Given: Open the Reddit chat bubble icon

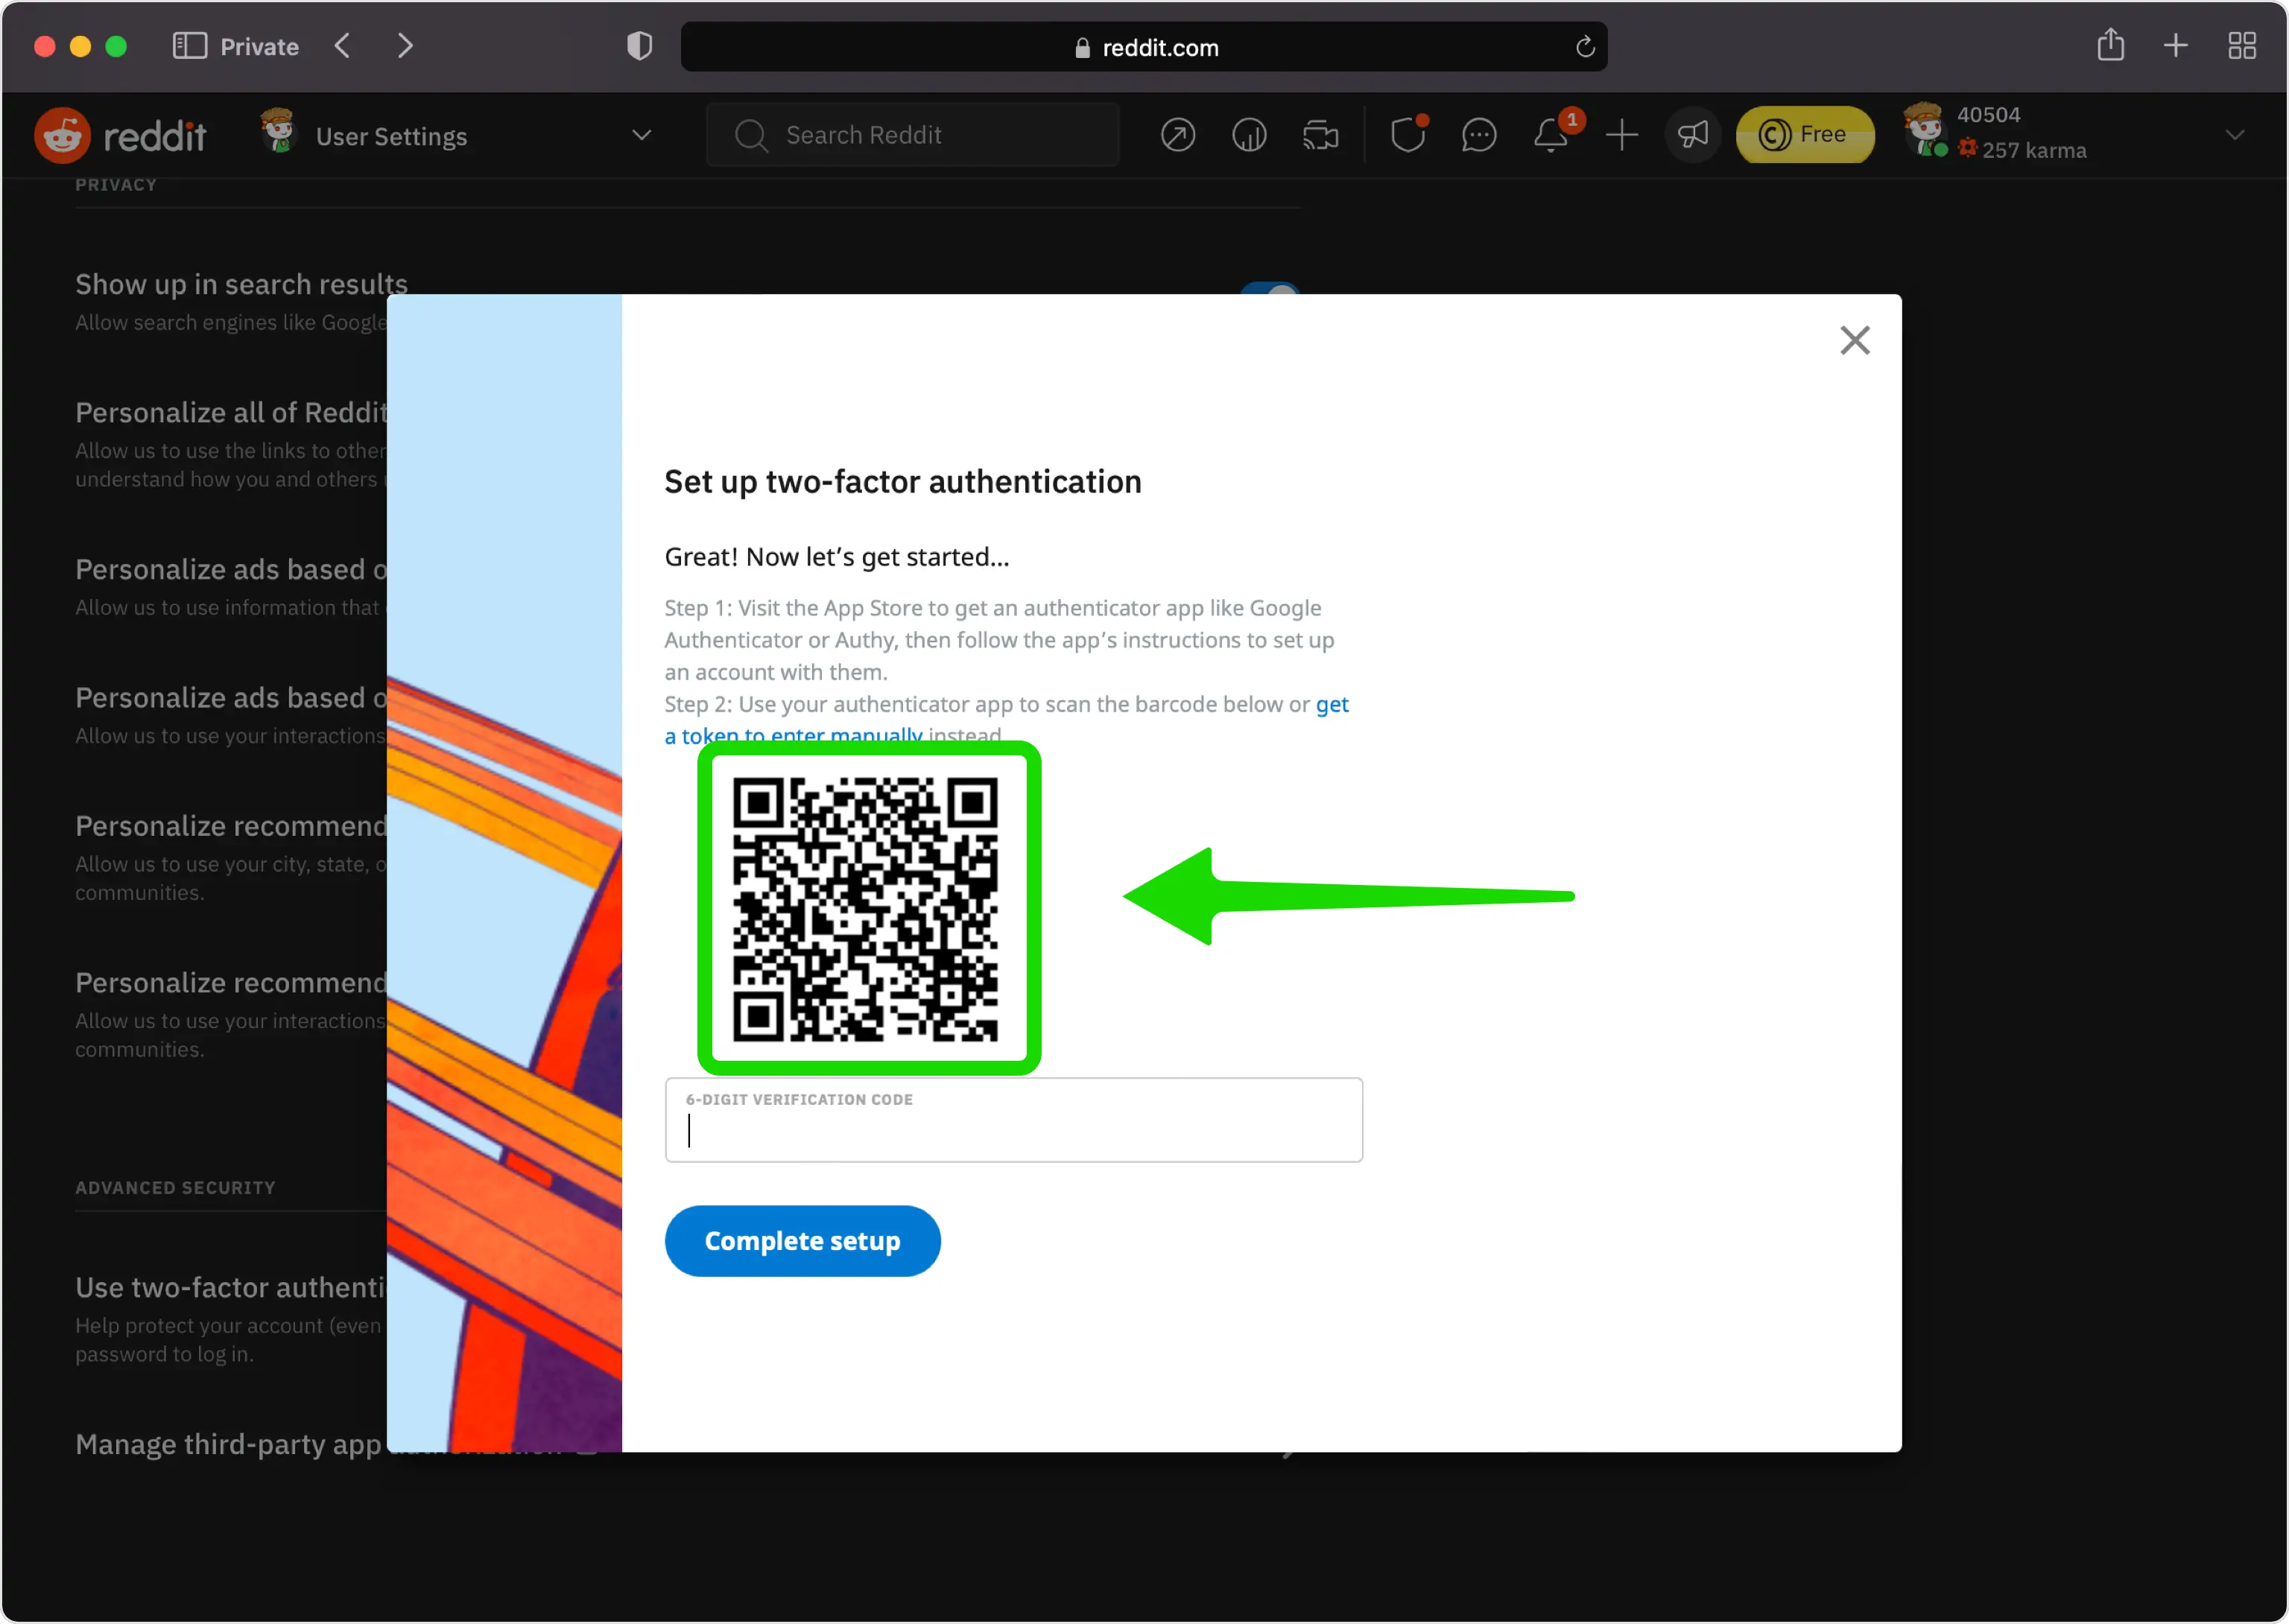Looking at the screenshot, I should (x=1479, y=134).
